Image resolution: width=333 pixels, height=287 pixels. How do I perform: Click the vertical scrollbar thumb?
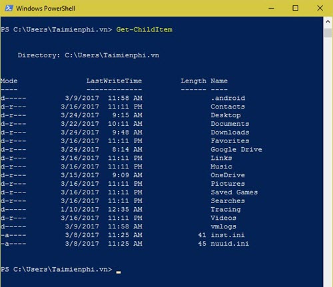(328, 33)
